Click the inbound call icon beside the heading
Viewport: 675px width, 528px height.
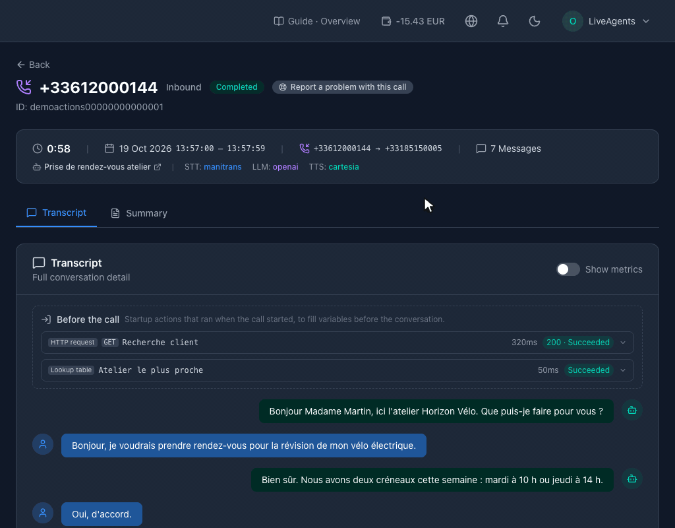pyautogui.click(x=24, y=87)
